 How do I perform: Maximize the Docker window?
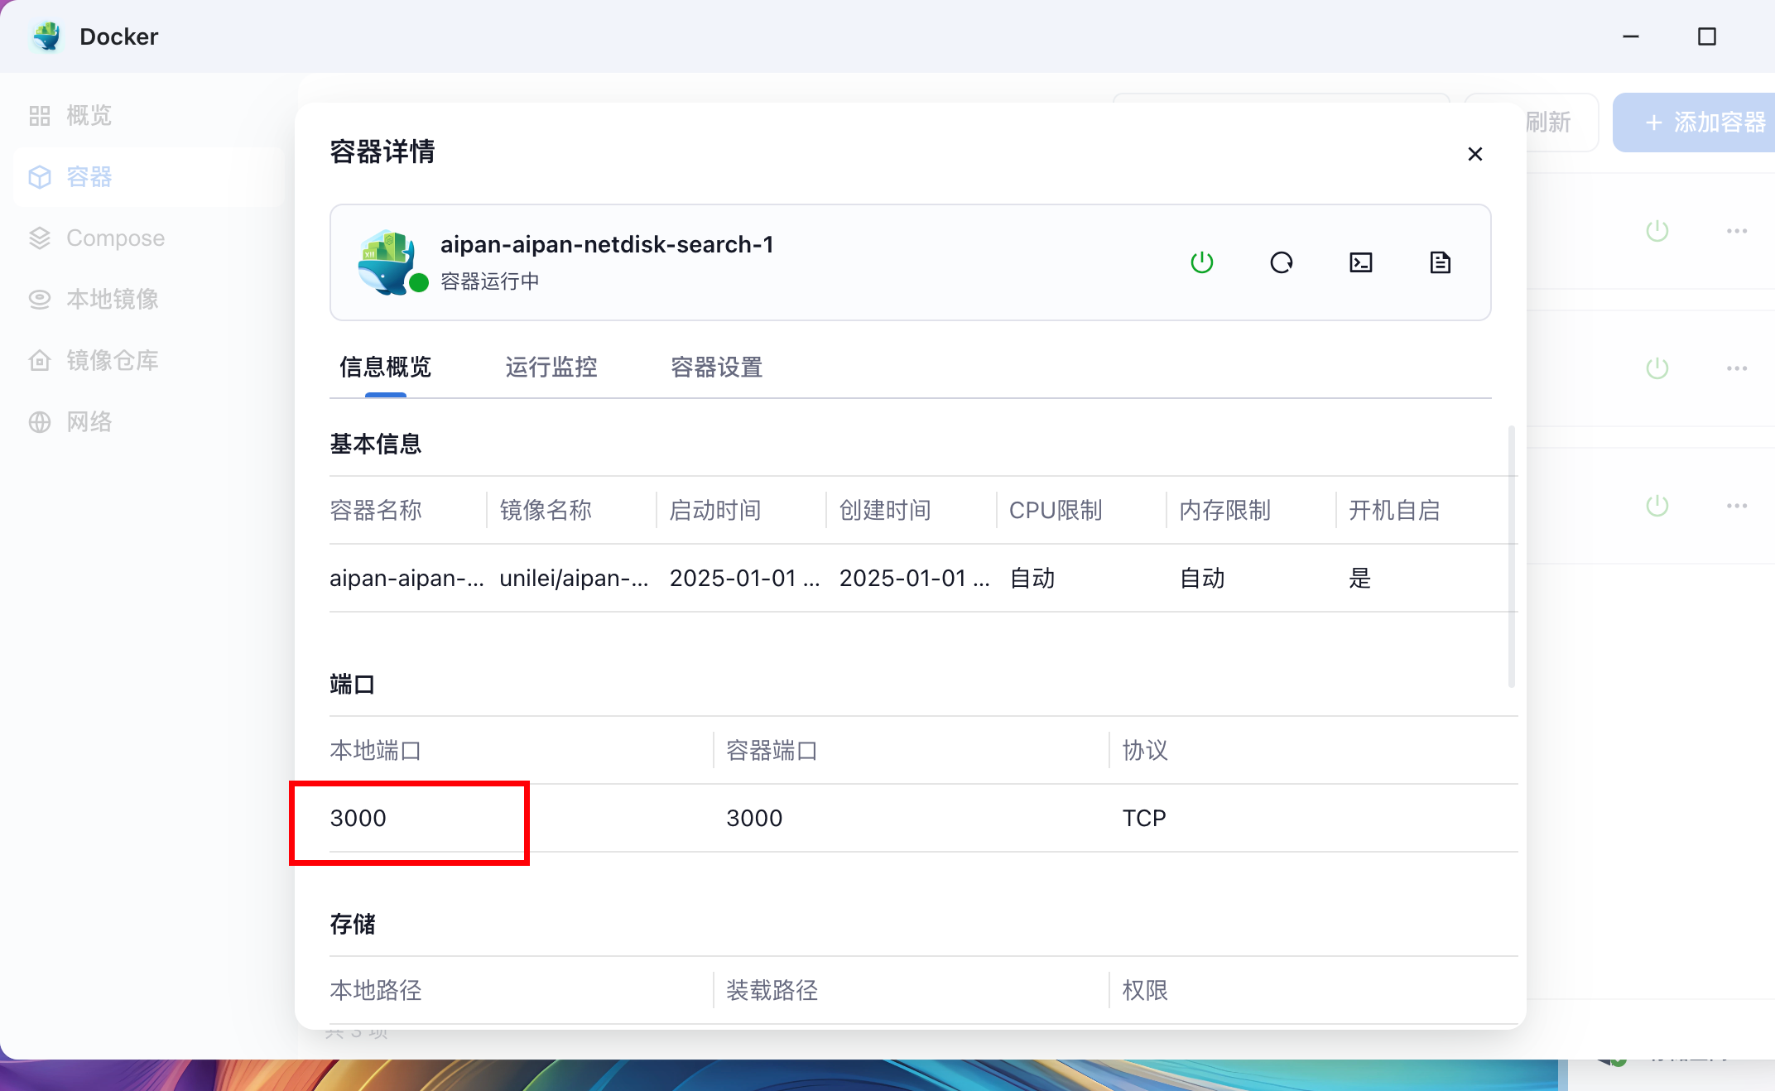tap(1707, 36)
